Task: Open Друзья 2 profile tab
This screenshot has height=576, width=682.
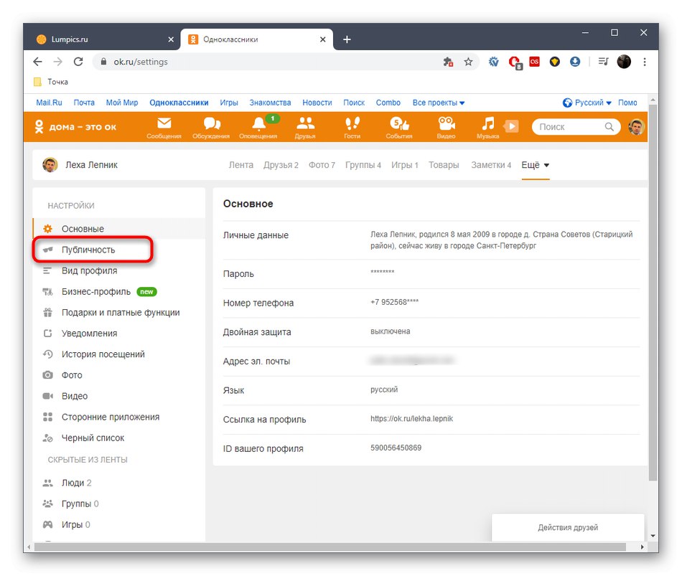Action: pyautogui.click(x=281, y=165)
